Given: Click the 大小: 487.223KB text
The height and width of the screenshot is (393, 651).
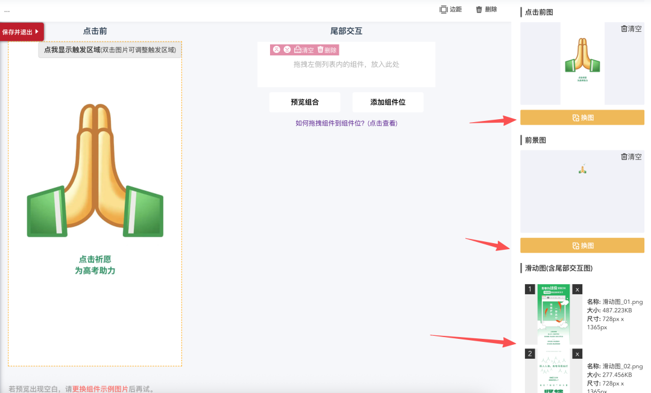Looking at the screenshot, I should 609,310.
